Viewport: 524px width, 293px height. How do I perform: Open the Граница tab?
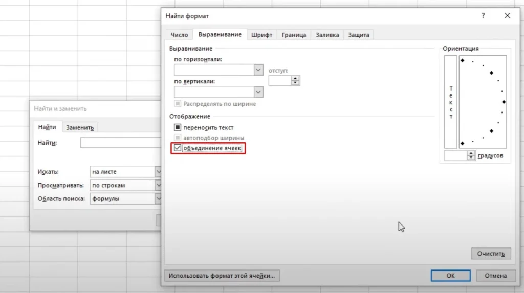[294, 35]
